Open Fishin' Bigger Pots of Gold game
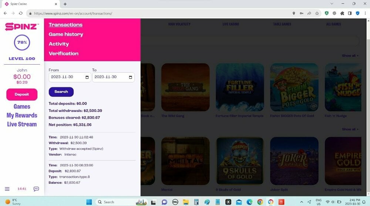Screen dimensions: 370x206 pyautogui.click(x=294, y=87)
